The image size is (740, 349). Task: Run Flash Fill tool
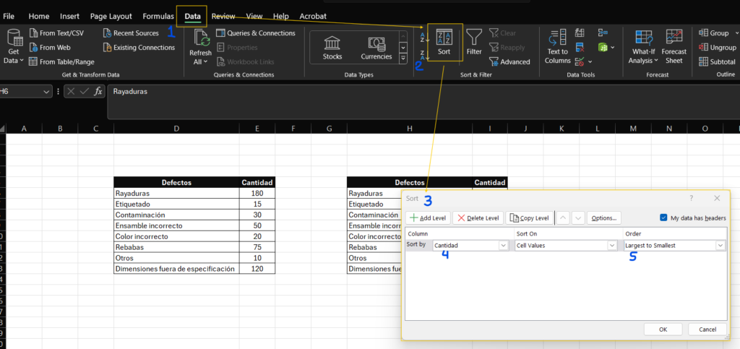click(580, 33)
